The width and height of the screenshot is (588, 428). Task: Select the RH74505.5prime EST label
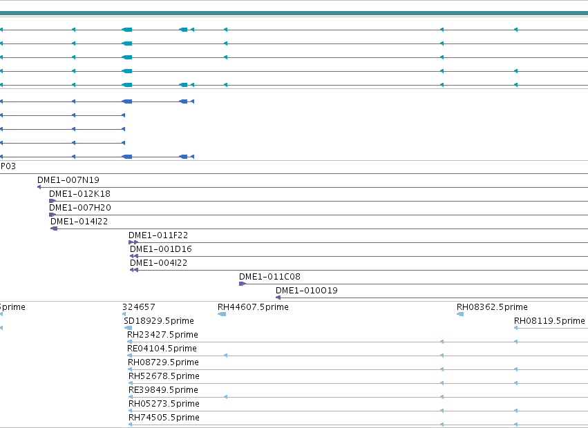pyautogui.click(x=164, y=418)
